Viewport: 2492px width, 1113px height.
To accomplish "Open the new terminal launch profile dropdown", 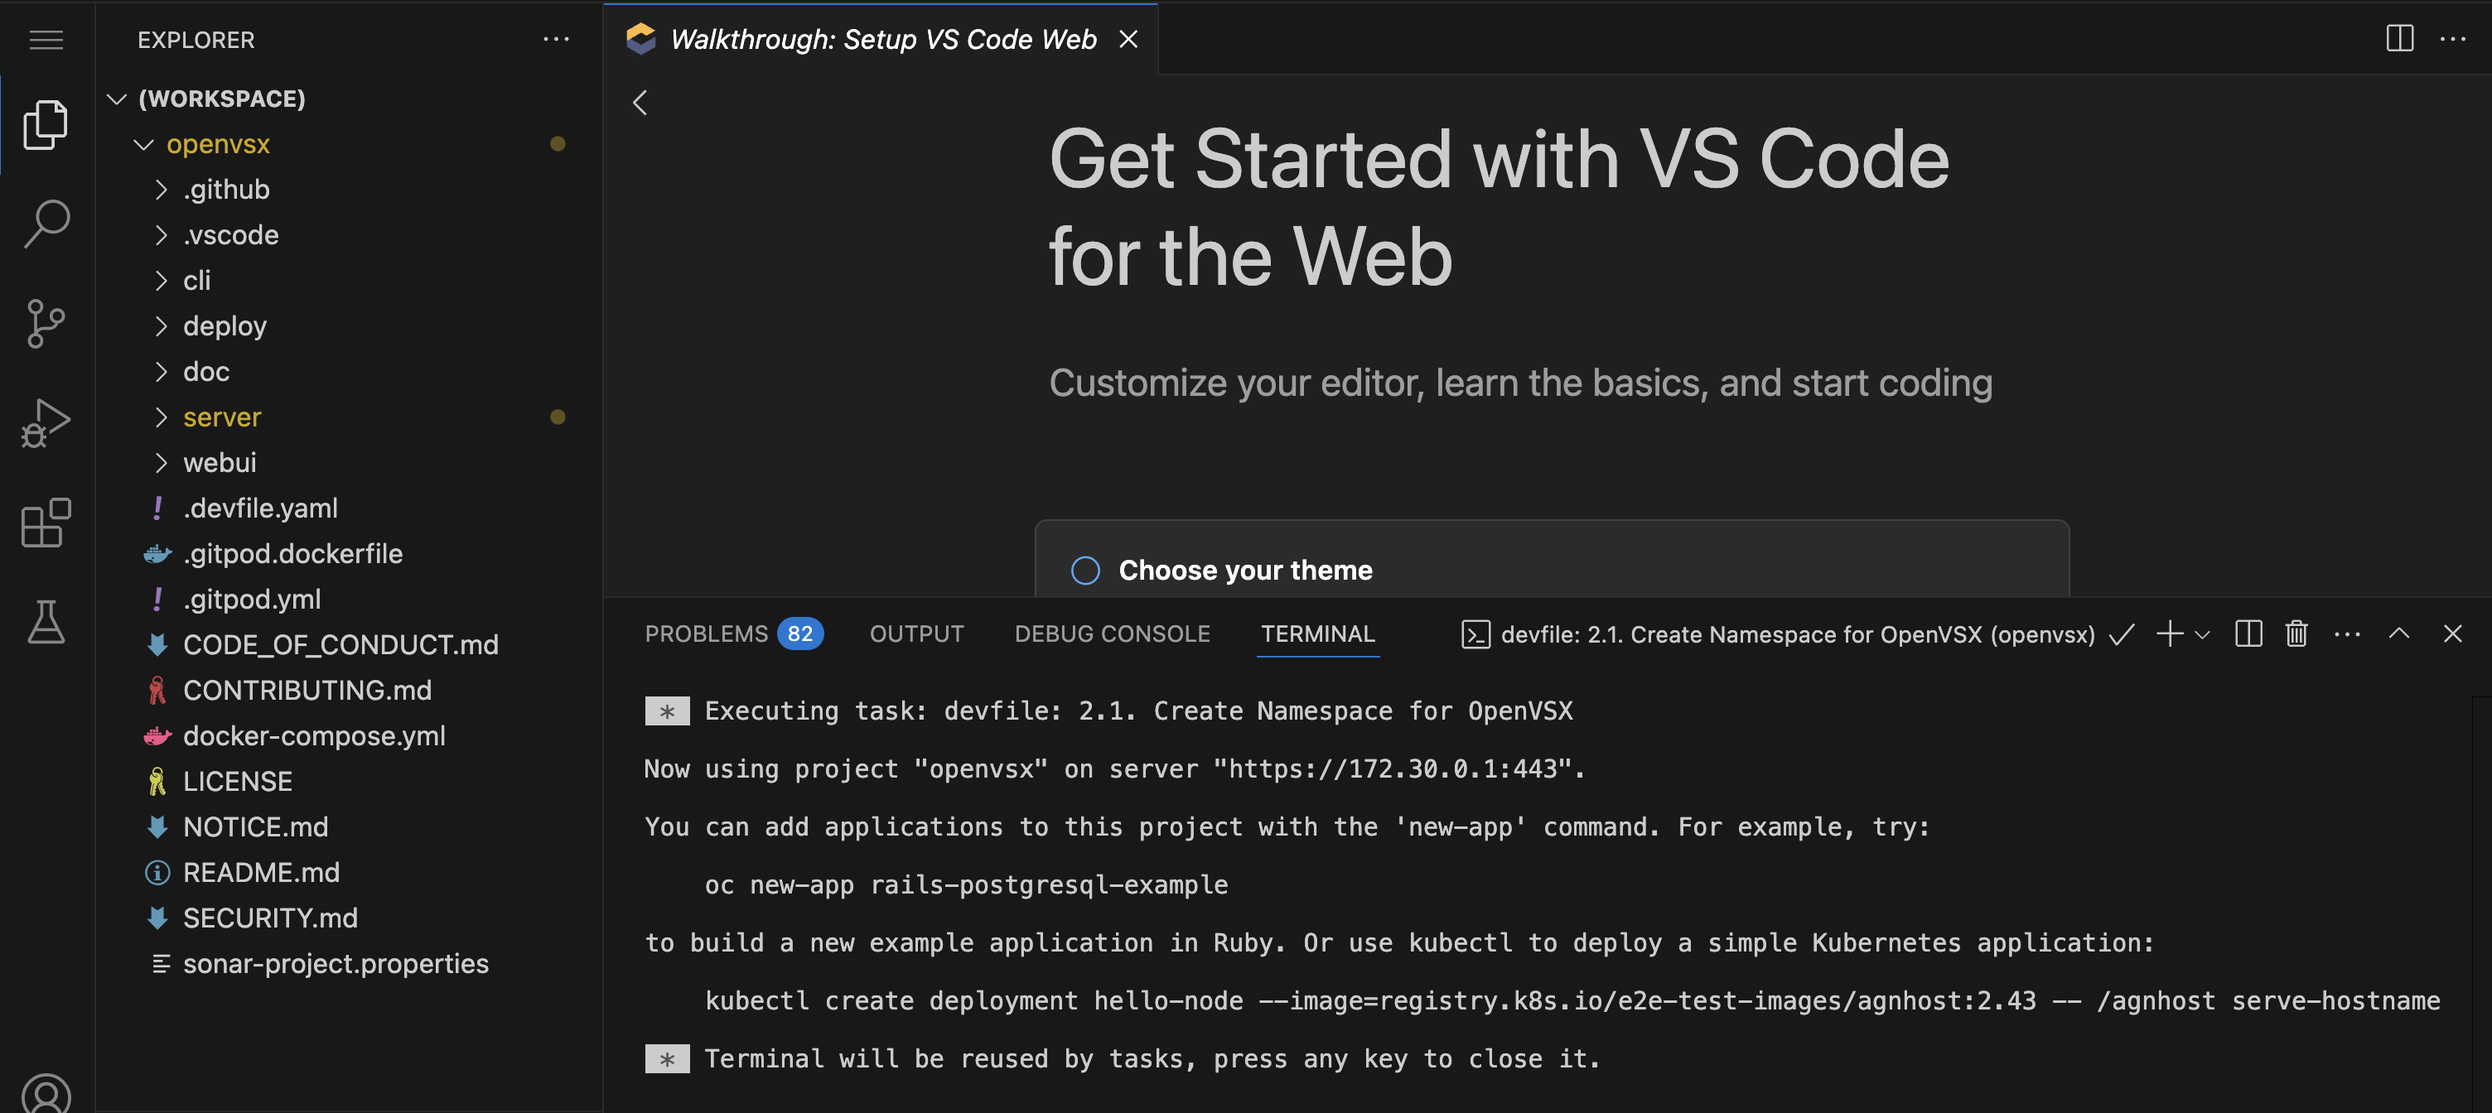I will point(2203,634).
